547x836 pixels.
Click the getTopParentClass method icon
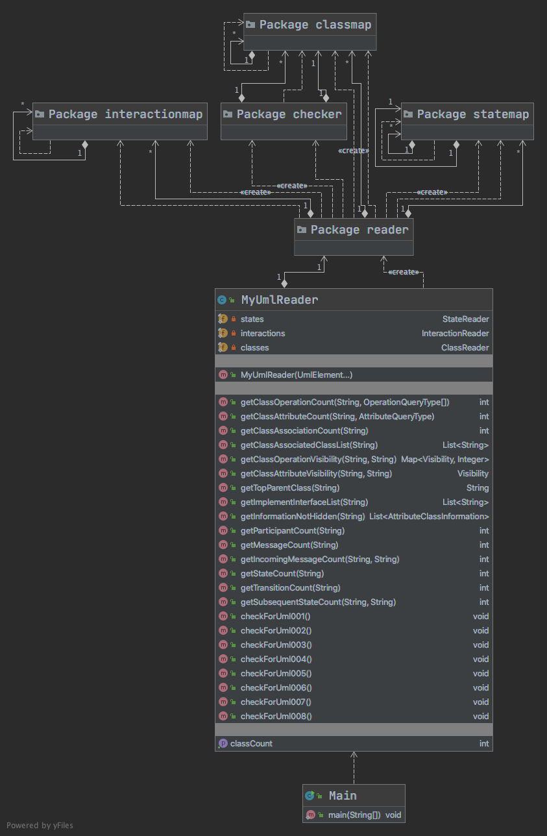coord(223,487)
